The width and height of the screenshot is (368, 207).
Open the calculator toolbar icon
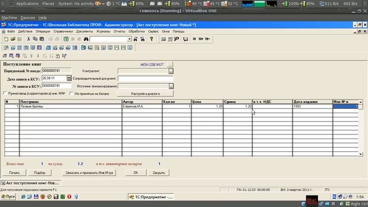click(x=163, y=39)
